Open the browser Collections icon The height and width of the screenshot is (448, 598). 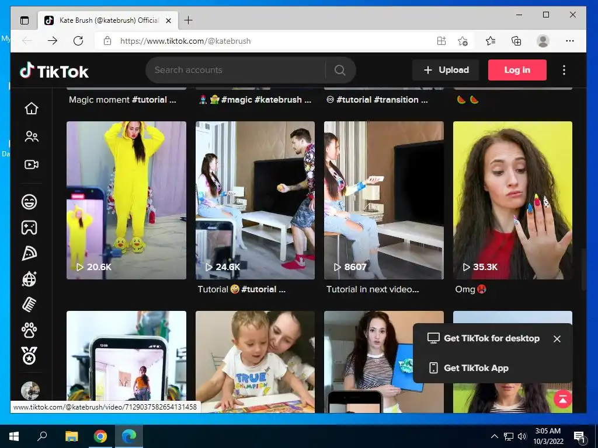pyautogui.click(x=516, y=41)
